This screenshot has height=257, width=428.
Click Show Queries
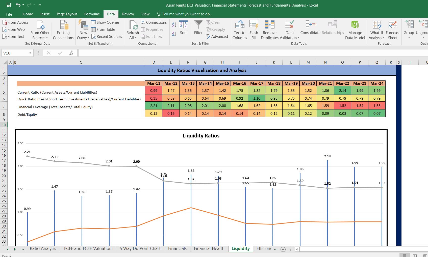(105, 22)
